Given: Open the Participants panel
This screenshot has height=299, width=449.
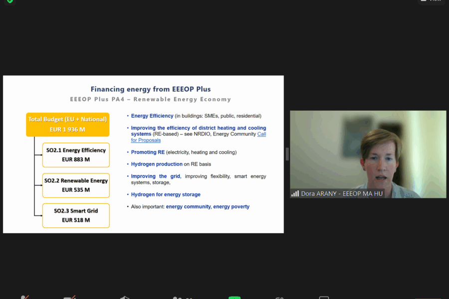Looking at the screenshot, I should [178, 298].
